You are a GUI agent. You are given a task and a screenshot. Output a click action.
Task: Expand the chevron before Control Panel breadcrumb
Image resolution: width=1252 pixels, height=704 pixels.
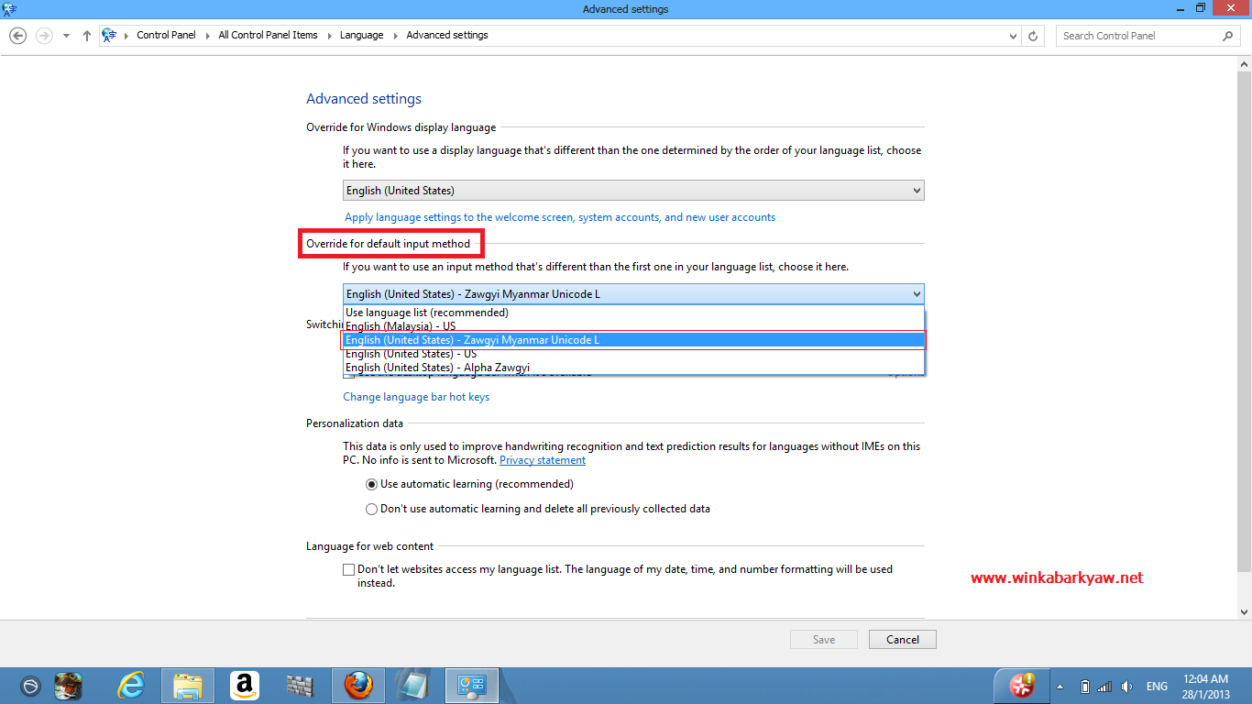coord(126,36)
